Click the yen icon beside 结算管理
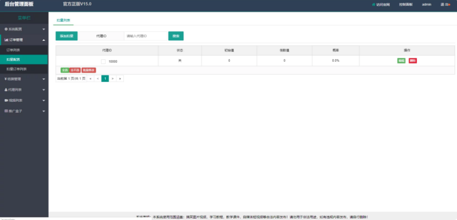The image size is (457, 220). pyautogui.click(x=6, y=79)
